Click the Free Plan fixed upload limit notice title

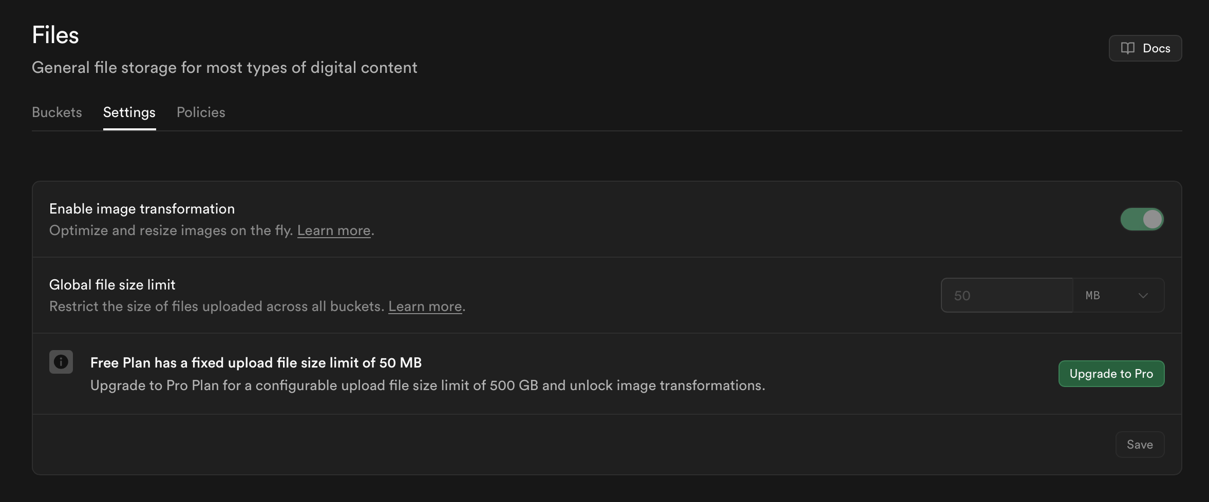[256, 363]
